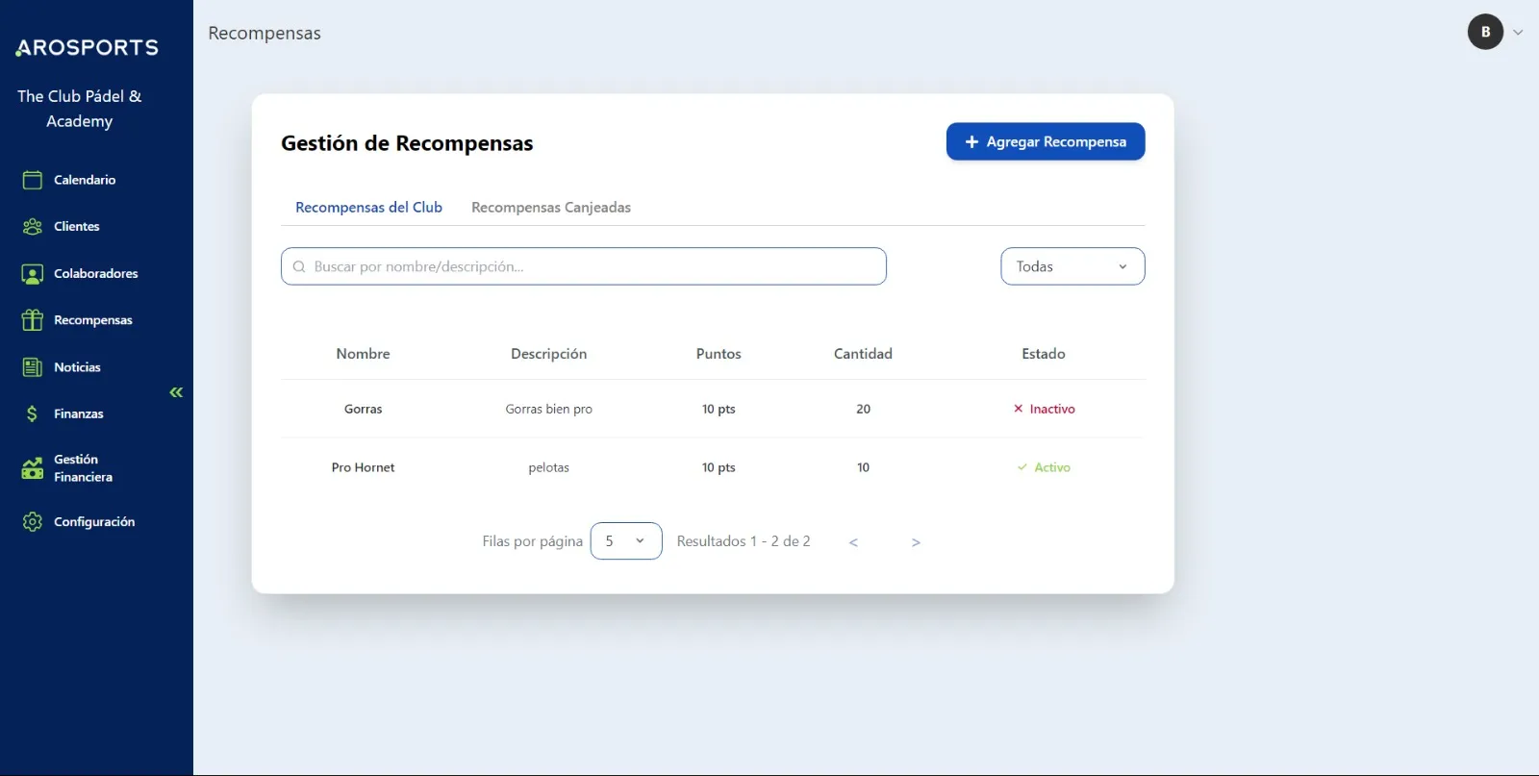Screen dimensions: 1539x776
Task: Collapse the sidebar with double chevron
Action: (176, 392)
